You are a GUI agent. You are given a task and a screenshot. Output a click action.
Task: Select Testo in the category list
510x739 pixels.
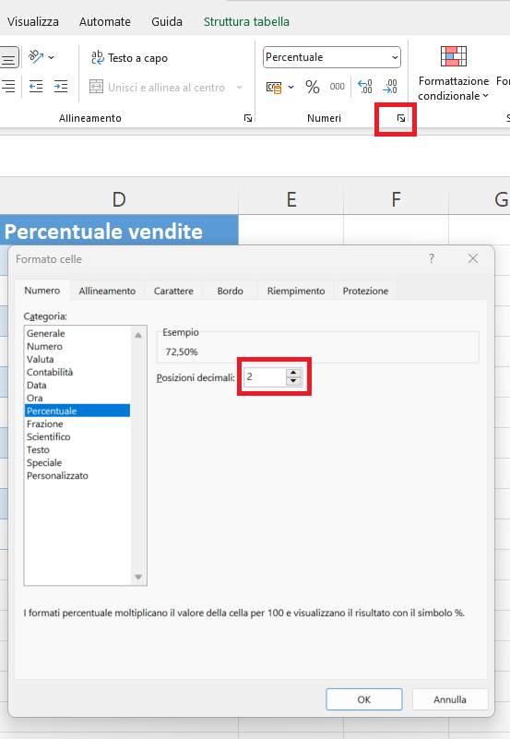pos(77,450)
